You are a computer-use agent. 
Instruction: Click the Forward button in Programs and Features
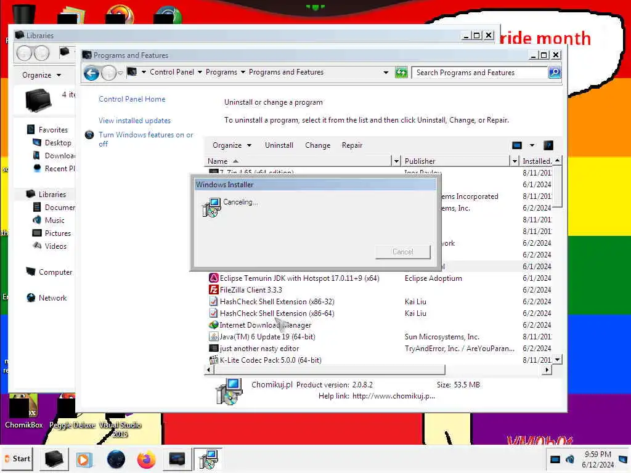coord(108,73)
